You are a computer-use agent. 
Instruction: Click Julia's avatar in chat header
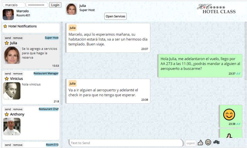(x=71, y=9)
